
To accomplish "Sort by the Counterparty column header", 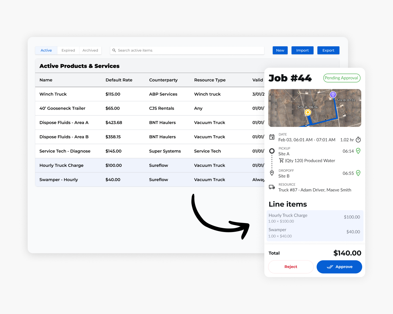I will point(163,80).
